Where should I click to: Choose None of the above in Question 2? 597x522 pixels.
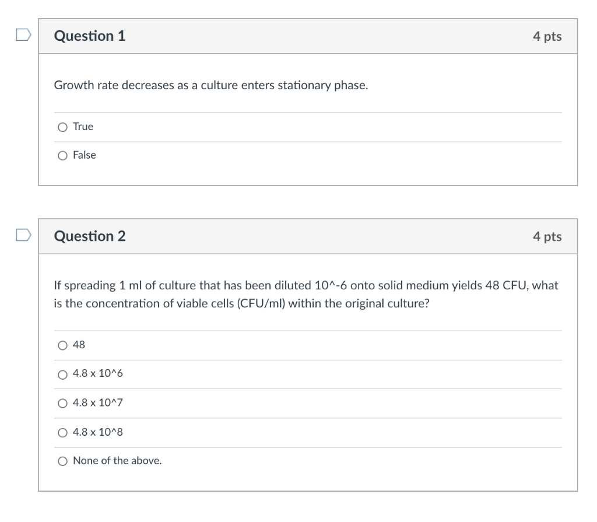tap(62, 461)
